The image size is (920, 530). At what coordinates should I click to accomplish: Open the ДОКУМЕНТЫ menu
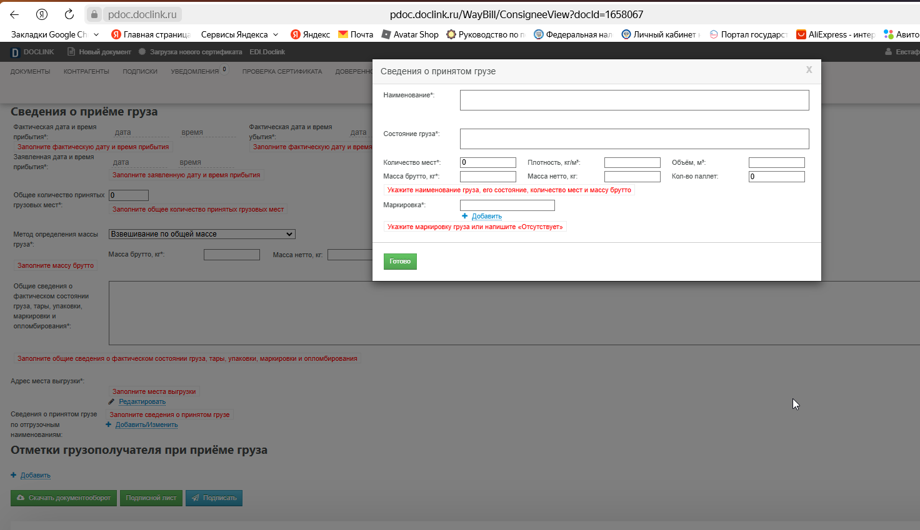point(30,72)
